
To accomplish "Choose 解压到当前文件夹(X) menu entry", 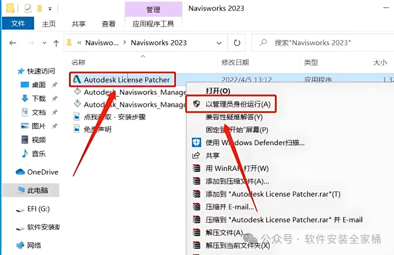I will point(237,246).
